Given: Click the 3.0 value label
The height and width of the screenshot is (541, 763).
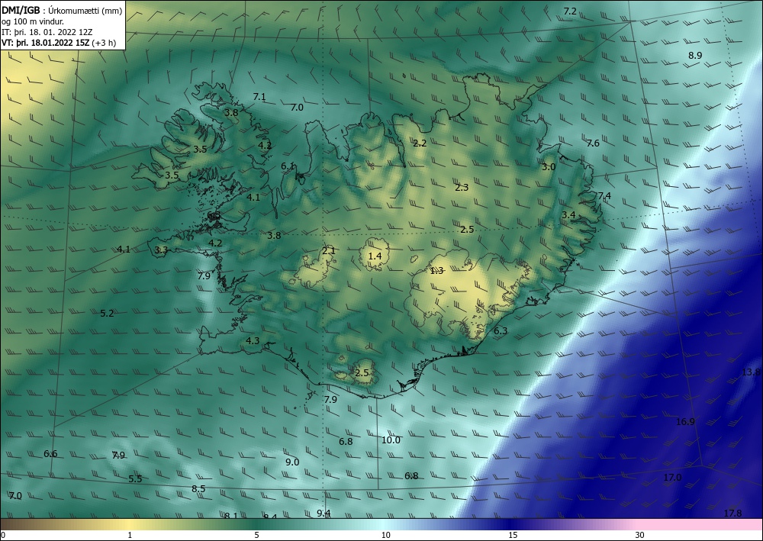Looking at the screenshot, I should click(549, 167).
